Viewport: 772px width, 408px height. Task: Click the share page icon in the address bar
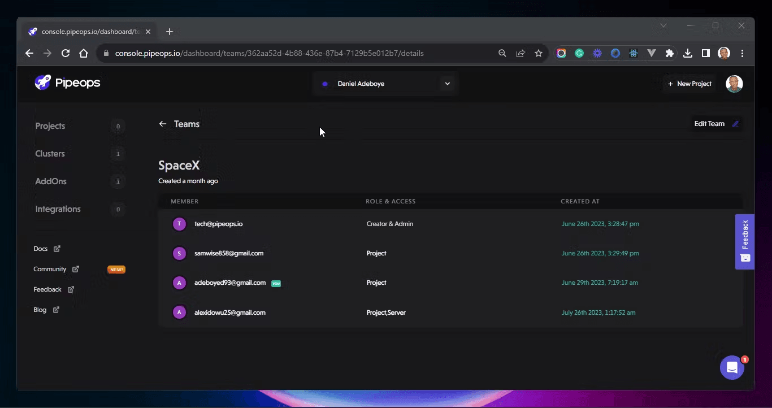[521, 53]
